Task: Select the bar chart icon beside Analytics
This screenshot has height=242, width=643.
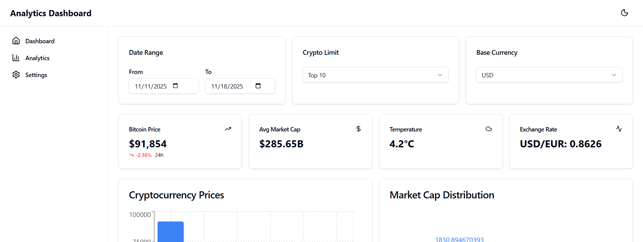Action: (x=16, y=57)
